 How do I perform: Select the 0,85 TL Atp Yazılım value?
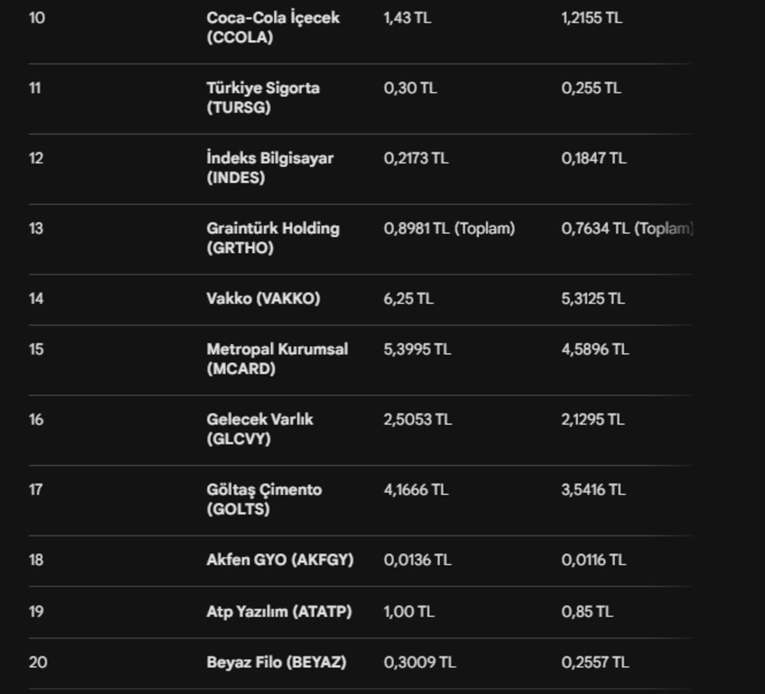coord(587,611)
